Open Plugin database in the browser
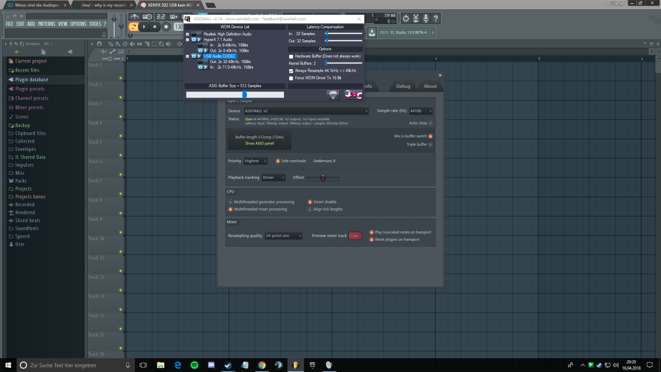This screenshot has height=372, width=661. [x=32, y=80]
